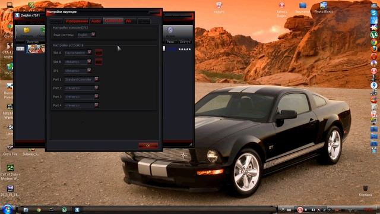Viewport: 380px width, 214px height.
Task: Launch Opera from the side dock
Action: pos(374,56)
